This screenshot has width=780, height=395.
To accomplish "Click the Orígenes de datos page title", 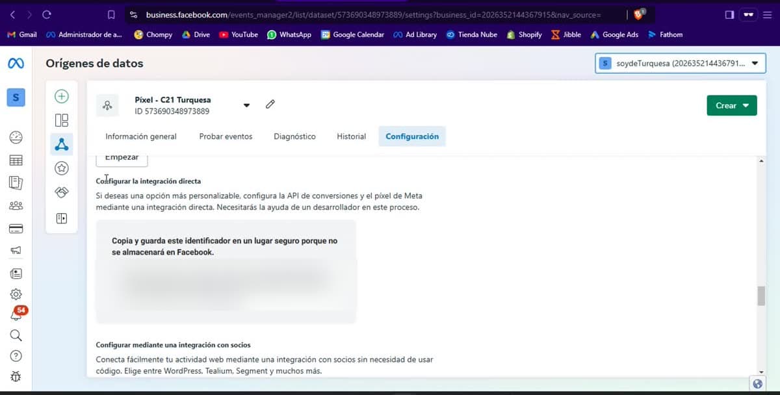I will (x=94, y=64).
